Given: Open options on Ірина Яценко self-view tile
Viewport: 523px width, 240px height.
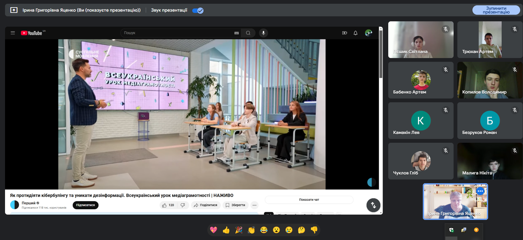Looking at the screenshot, I should tap(480, 191).
